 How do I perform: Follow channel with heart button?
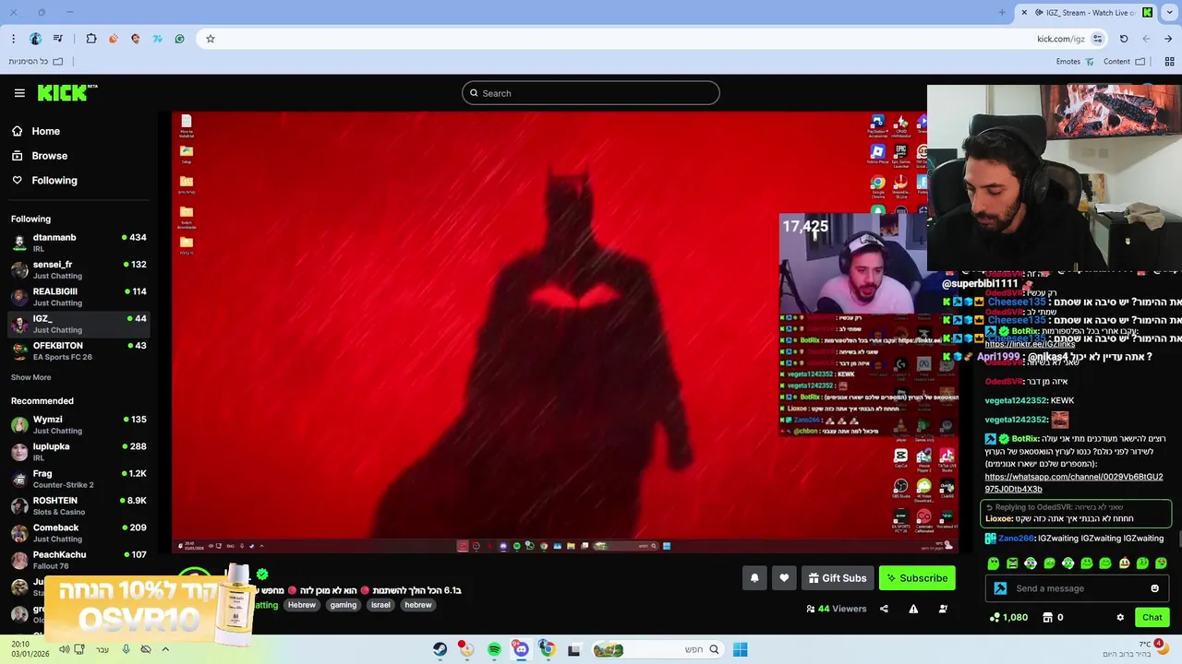784,578
